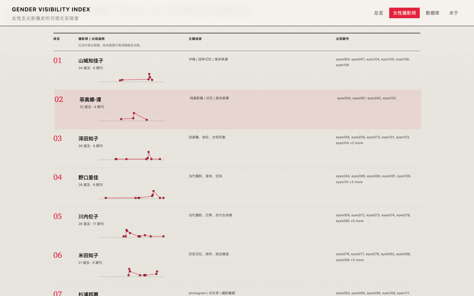This screenshot has width=474, height=296.
Task: Click rank number 06
Action: (57, 255)
